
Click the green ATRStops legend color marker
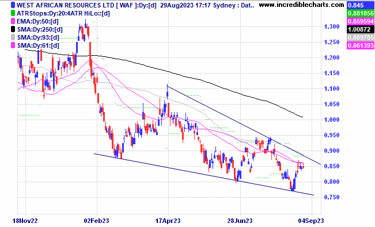[x=13, y=13]
